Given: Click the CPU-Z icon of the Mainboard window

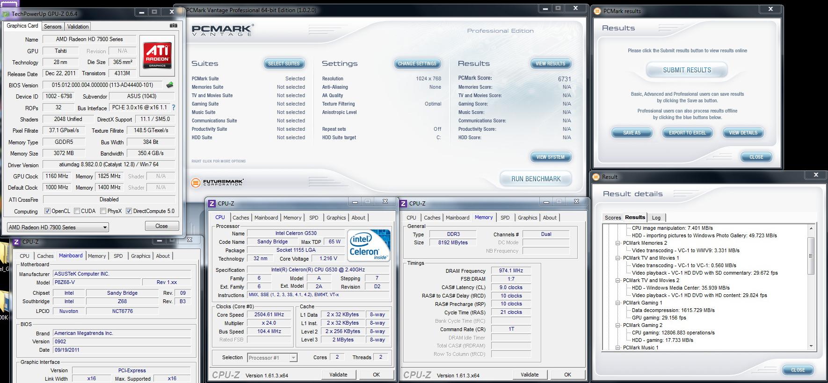Looking at the screenshot, I should pyautogui.click(x=16, y=241).
